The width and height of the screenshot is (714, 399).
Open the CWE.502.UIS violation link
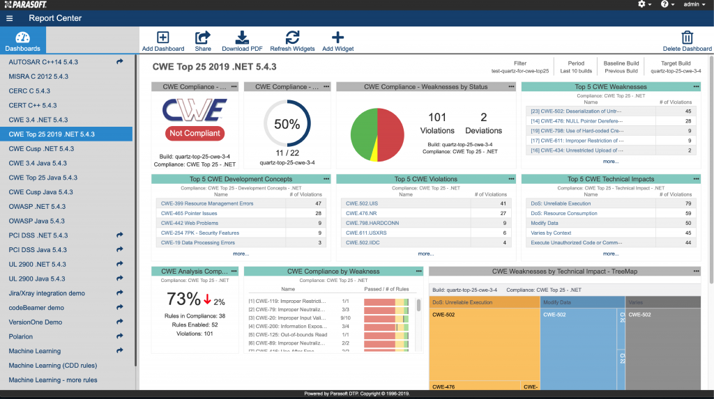pyautogui.click(x=362, y=203)
